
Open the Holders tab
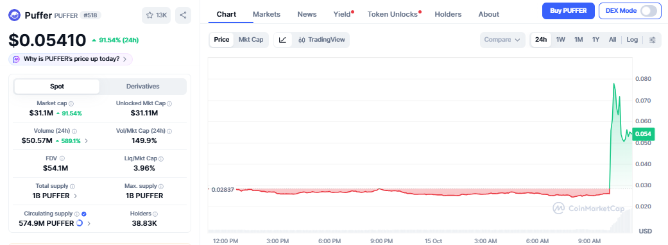click(x=448, y=14)
